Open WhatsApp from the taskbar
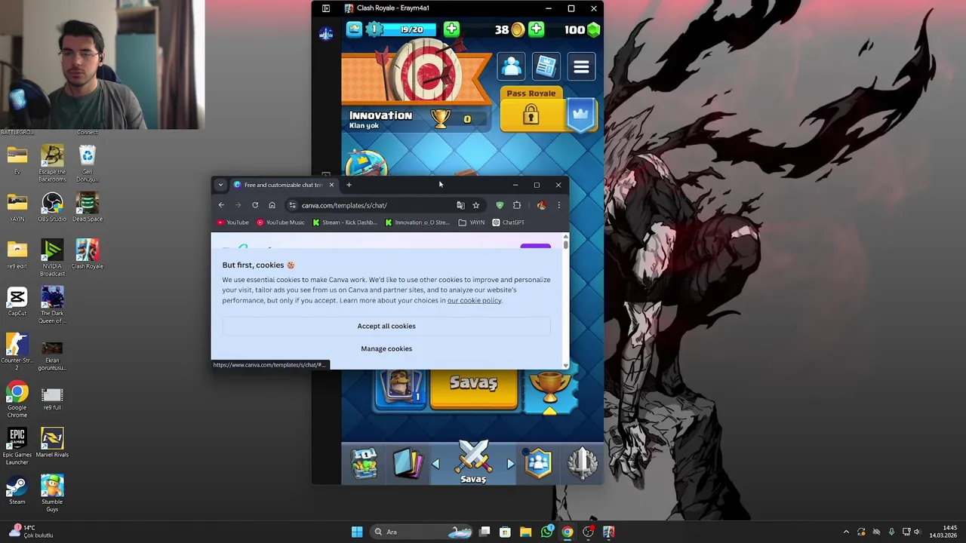This screenshot has width=966, height=543. (x=547, y=532)
